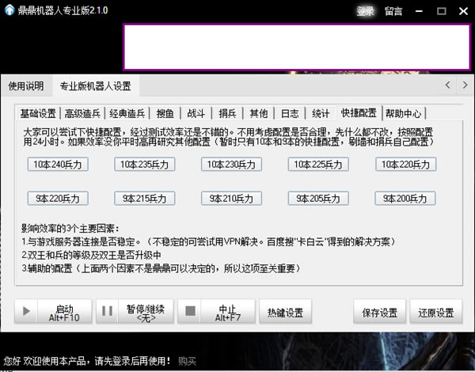Viewport: 475px width, 372px height.
Task: Open the 经典造兵 sub-tab
Action: (127, 113)
